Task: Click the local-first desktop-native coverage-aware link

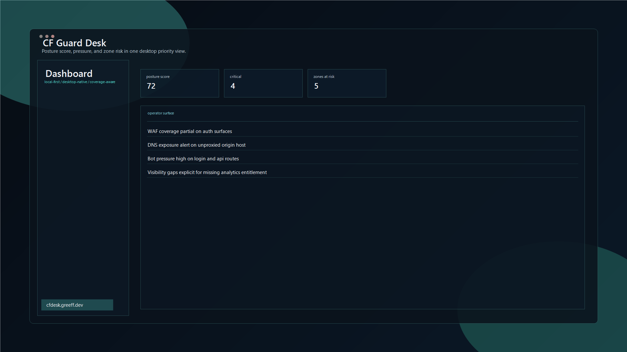Action: coord(80,82)
